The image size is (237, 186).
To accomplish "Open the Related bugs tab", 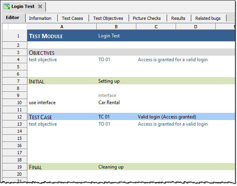I will tap(208, 18).
